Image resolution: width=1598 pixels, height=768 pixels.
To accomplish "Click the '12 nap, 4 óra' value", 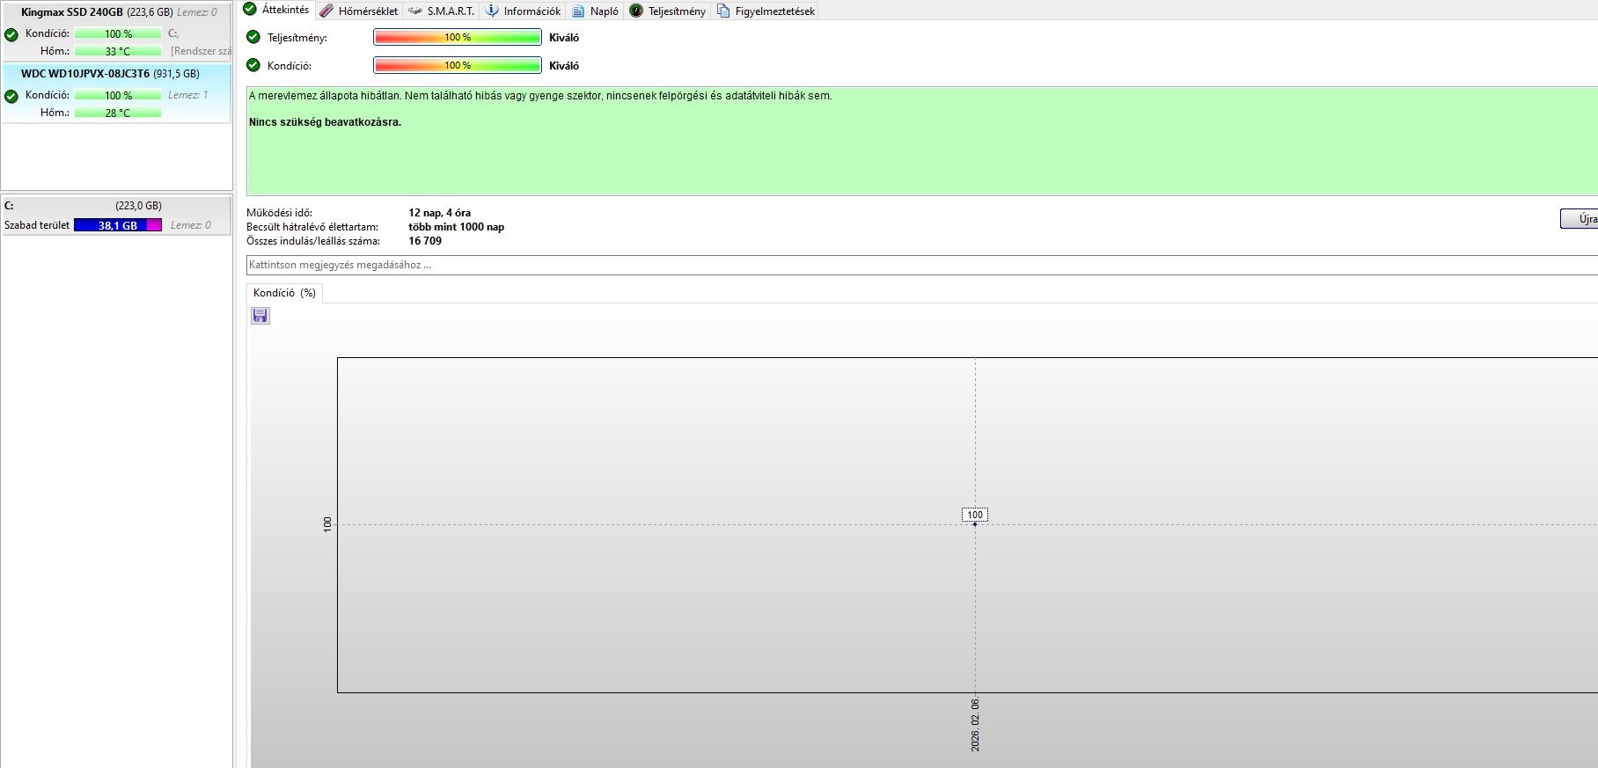I will click(439, 213).
